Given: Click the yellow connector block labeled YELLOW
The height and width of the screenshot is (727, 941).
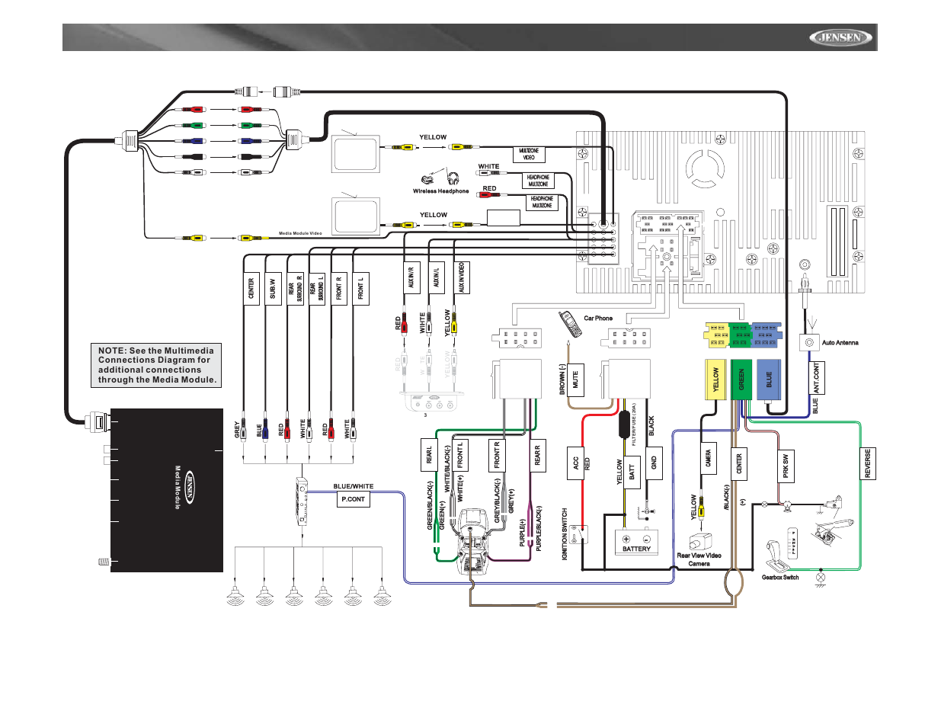Looking at the screenshot, I should tap(715, 380).
